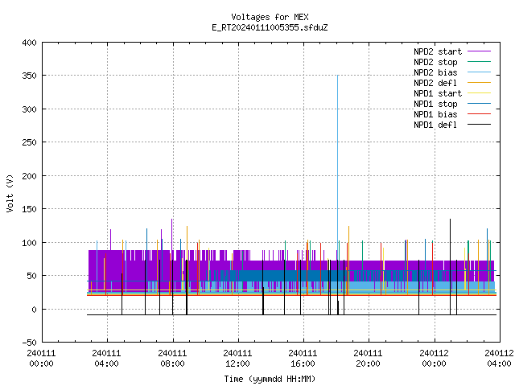The height and width of the screenshot is (386, 515).
Task: Click the y-axis tick value 150
Action: tap(29, 209)
